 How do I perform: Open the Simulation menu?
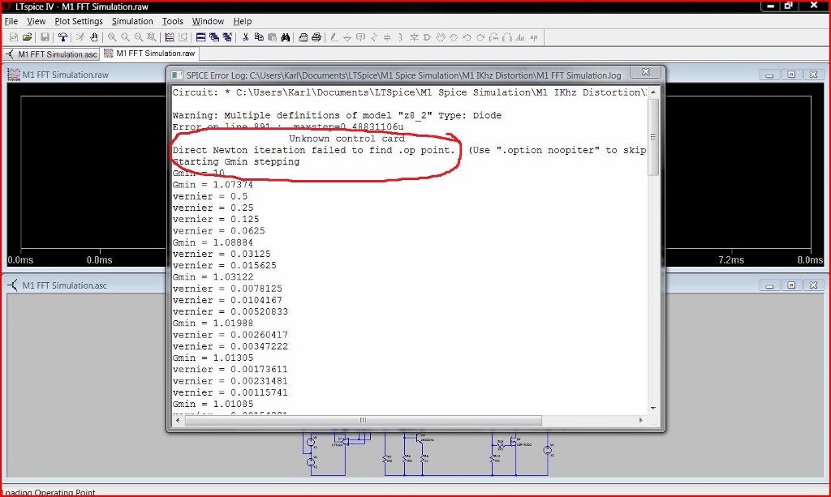(132, 21)
